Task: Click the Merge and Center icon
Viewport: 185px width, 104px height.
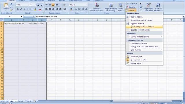Action: [x=64, y=9]
